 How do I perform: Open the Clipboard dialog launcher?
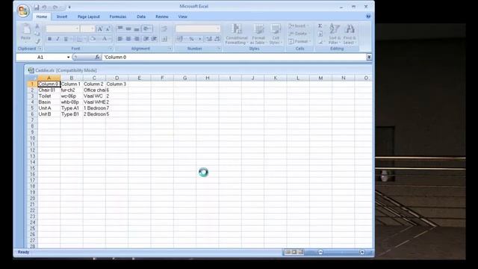40,49
